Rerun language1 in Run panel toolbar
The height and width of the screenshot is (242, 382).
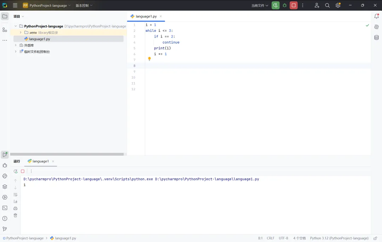click(x=16, y=171)
